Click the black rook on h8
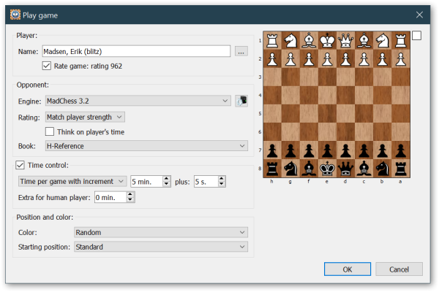 [272, 169]
